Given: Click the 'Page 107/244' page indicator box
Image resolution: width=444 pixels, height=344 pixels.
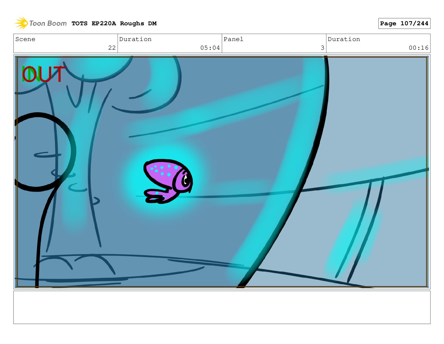Looking at the screenshot, I should coord(404,24).
